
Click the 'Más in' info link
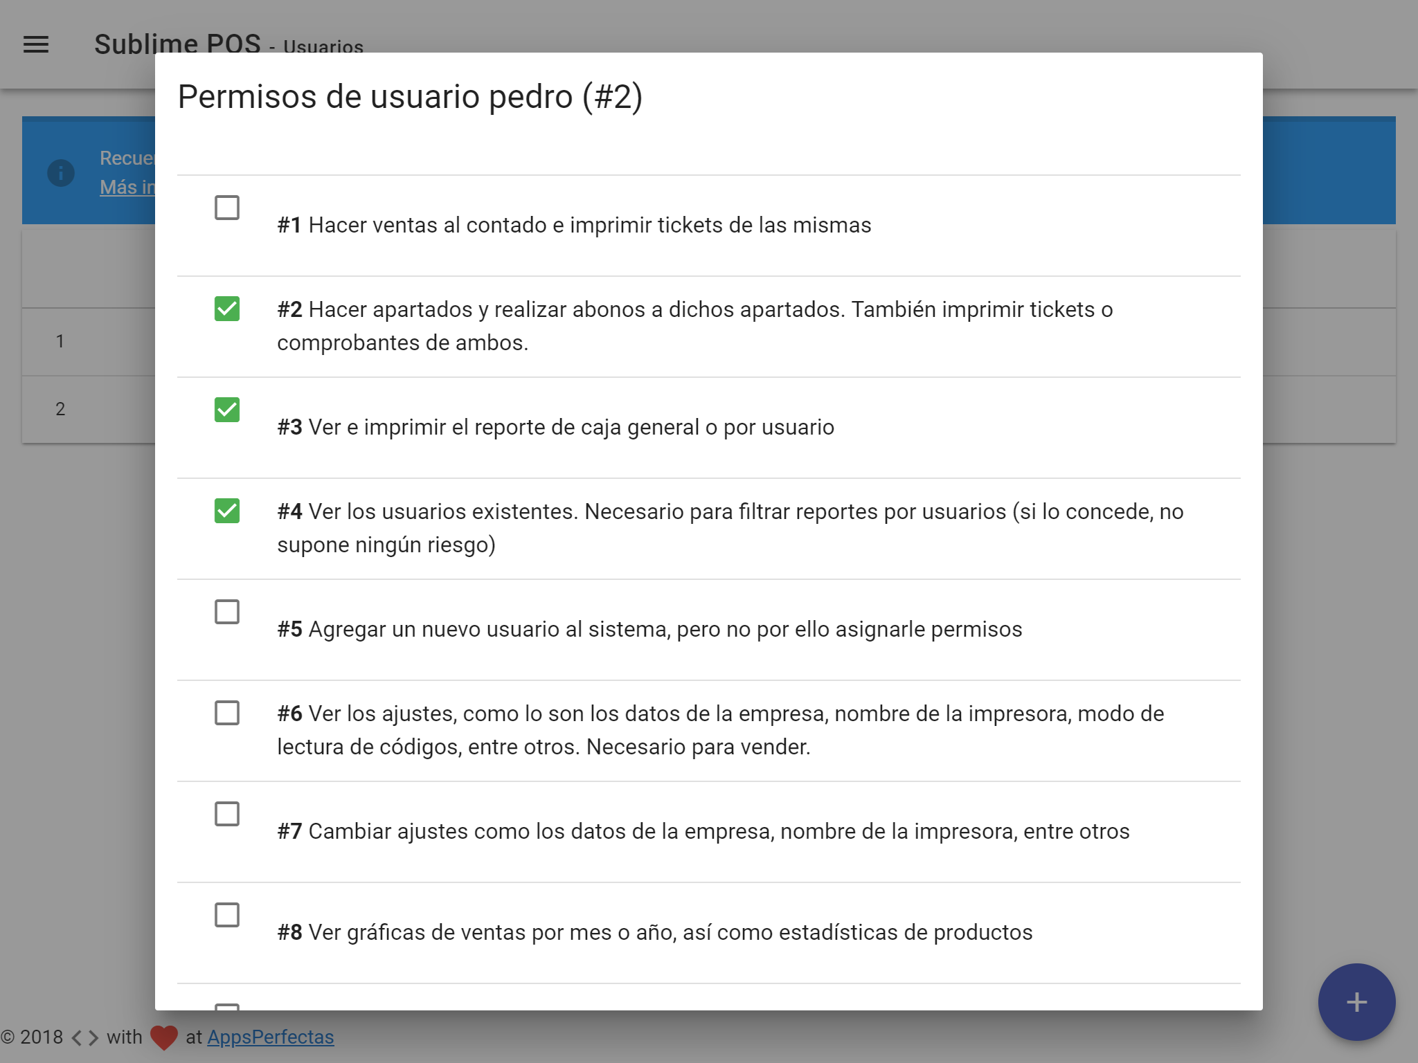127,188
